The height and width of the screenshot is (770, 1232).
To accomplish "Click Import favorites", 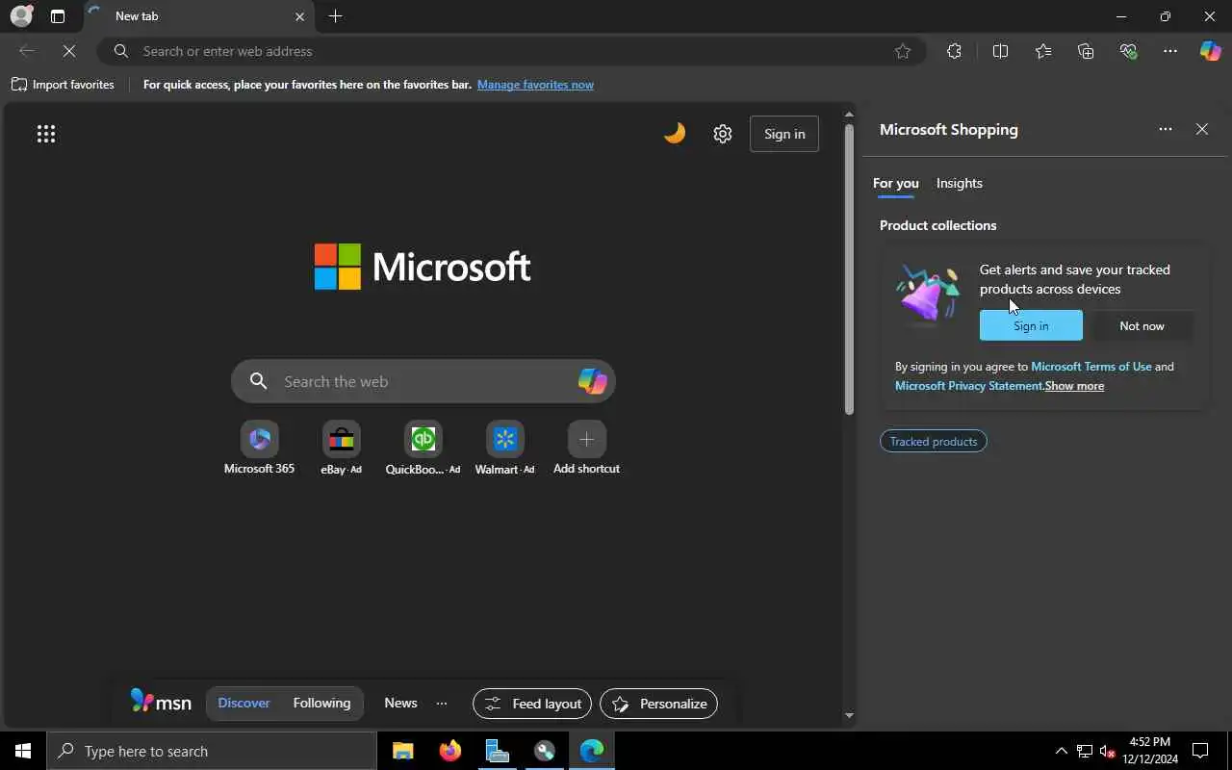I will pyautogui.click(x=63, y=85).
